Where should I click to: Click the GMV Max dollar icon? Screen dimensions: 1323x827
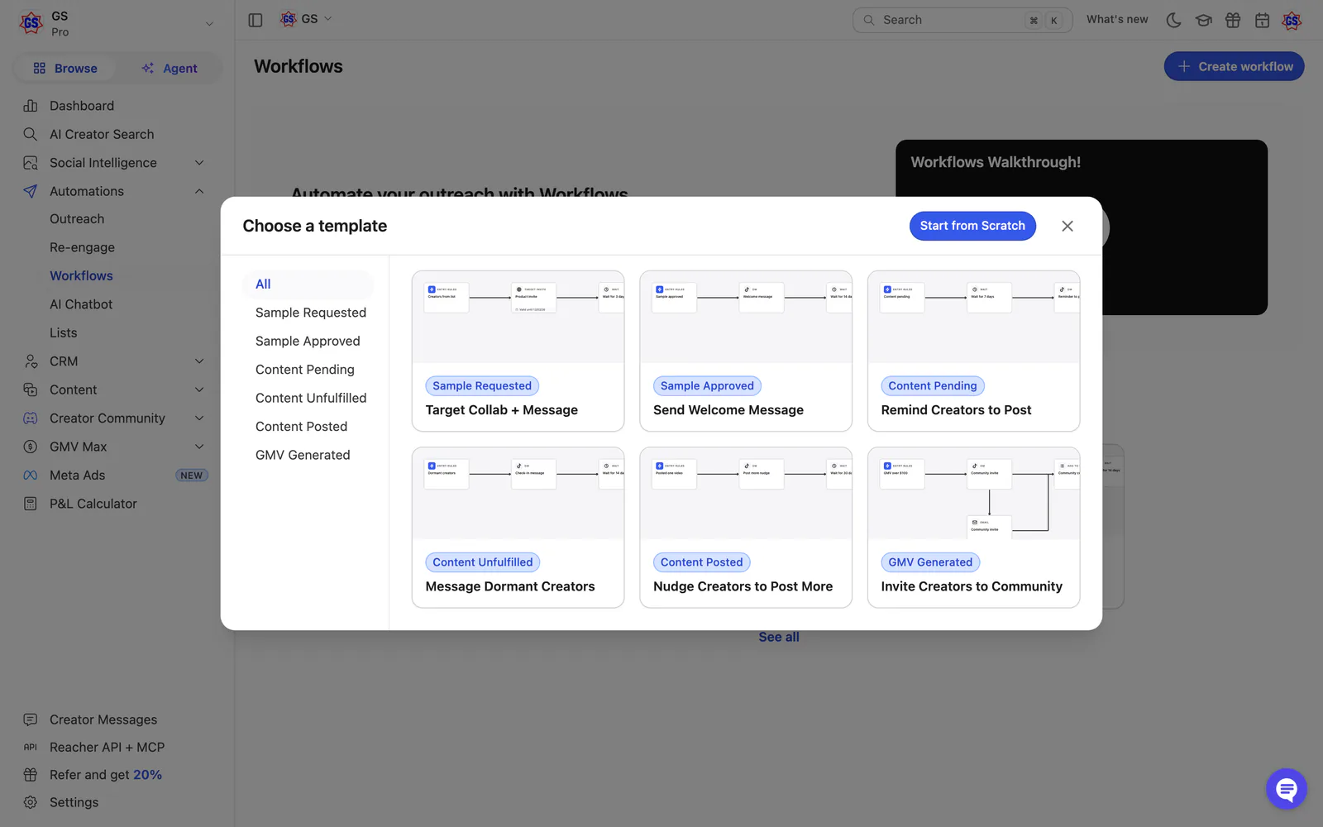(31, 447)
